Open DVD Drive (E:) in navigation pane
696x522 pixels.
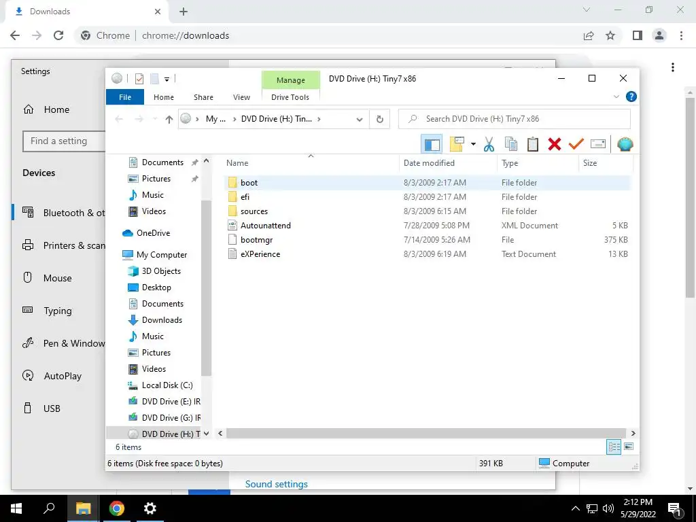[171, 401]
